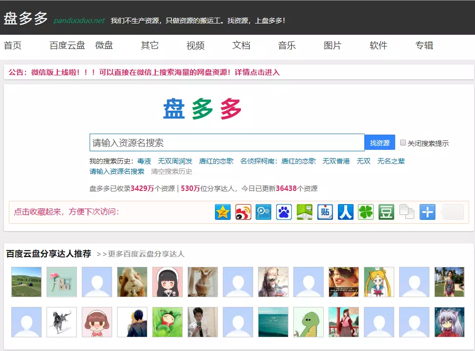This screenshot has height=351, width=475.
Task: Open more share options with blue plus icon
Action: (x=427, y=212)
